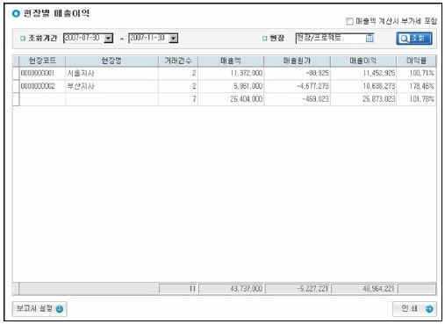Sort by the 이익률 column header
445x324 pixels.
416,61
